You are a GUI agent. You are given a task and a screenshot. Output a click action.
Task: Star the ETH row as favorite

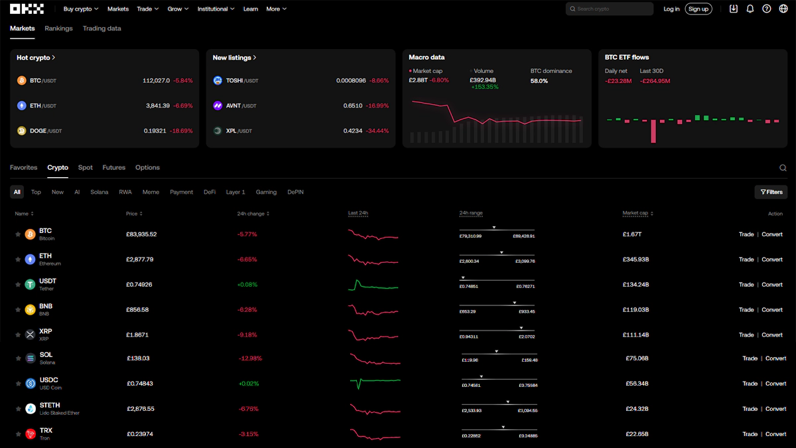pyautogui.click(x=18, y=260)
